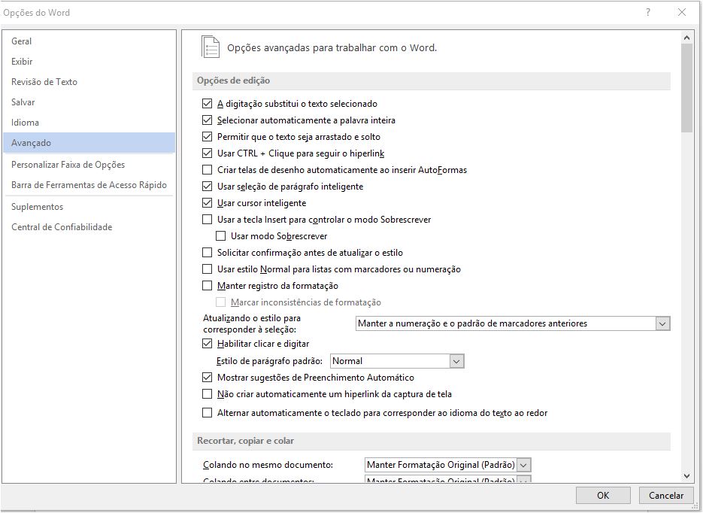Toggle Permitir que o texto seja arrastado
This screenshot has height=513, width=703.
tap(207, 137)
